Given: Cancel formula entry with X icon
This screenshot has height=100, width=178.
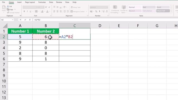Looking at the screenshot, I should pos(20,20).
